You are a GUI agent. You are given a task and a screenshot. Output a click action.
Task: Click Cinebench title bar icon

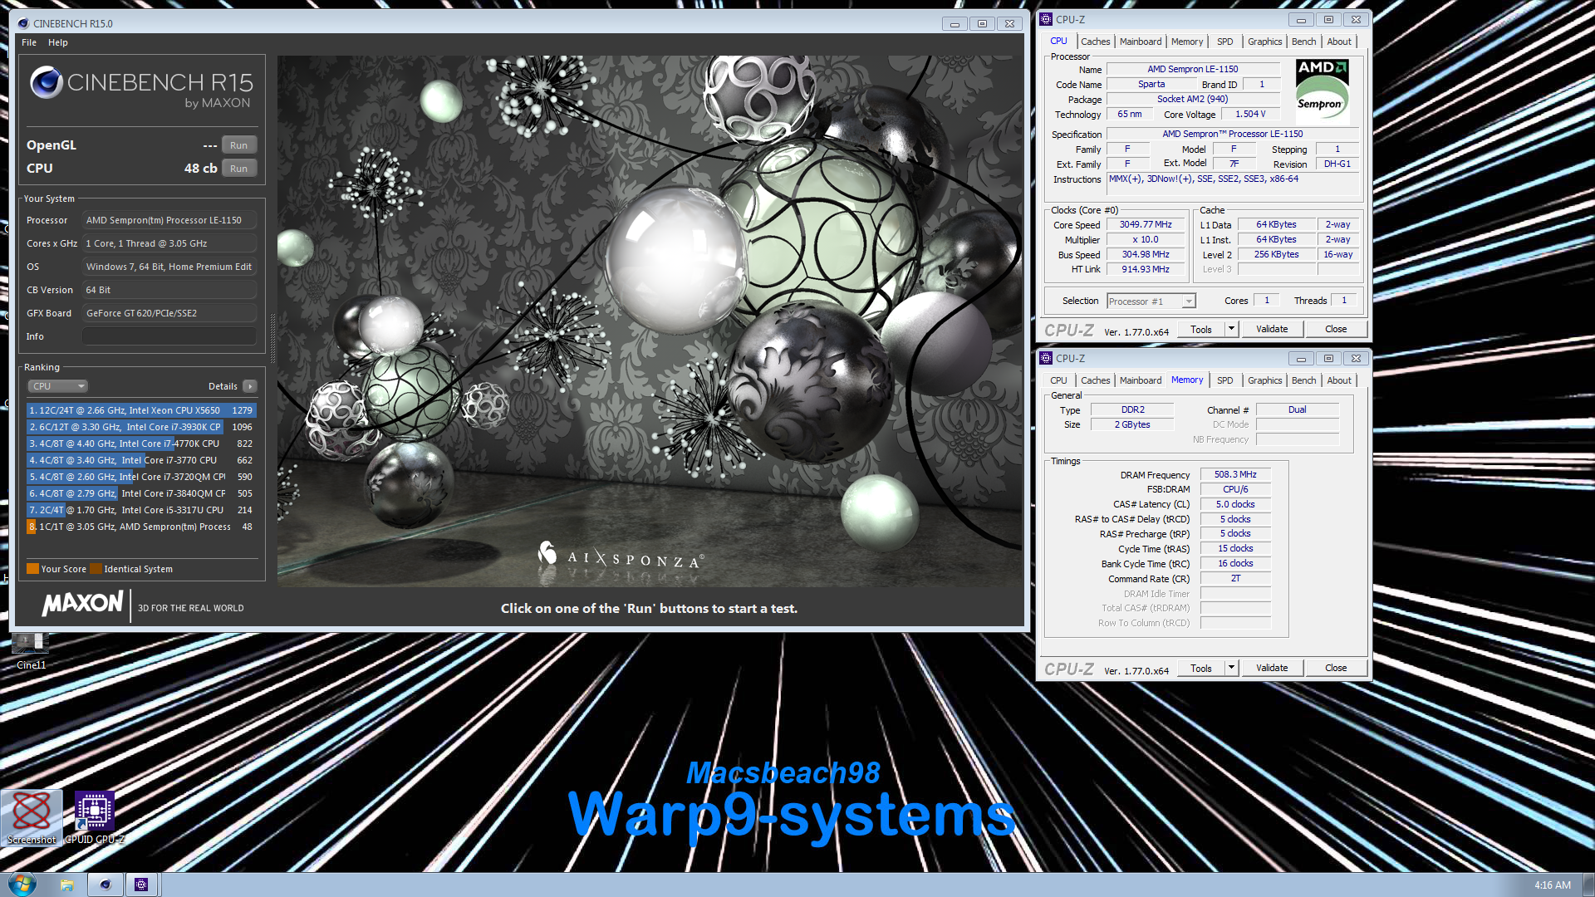pos(23,24)
